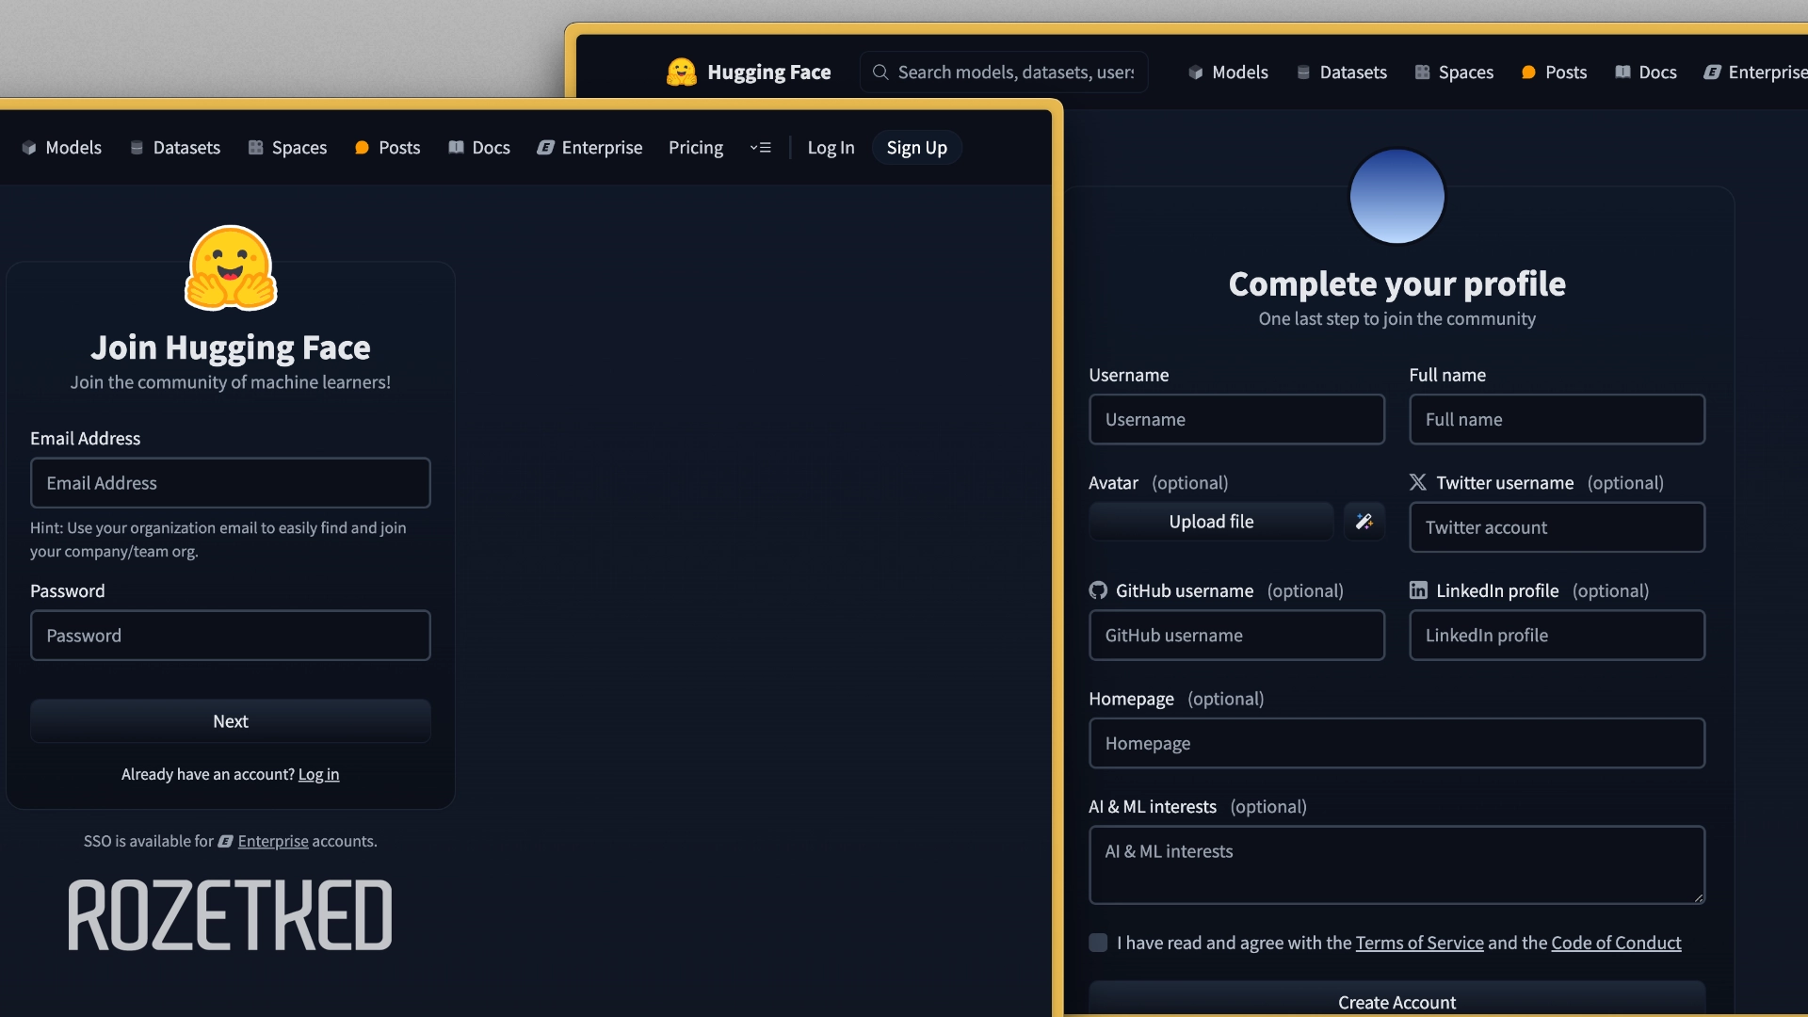Click Log In in the front nav

pyautogui.click(x=831, y=148)
